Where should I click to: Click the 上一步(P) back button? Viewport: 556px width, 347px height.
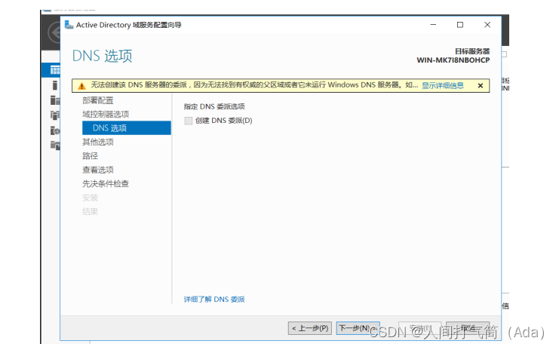coord(310,328)
